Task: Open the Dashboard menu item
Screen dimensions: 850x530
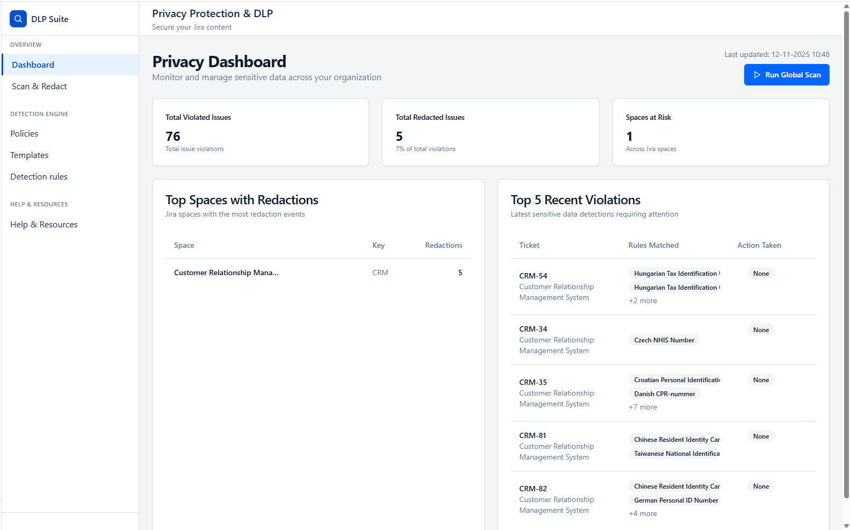Action: click(x=33, y=65)
